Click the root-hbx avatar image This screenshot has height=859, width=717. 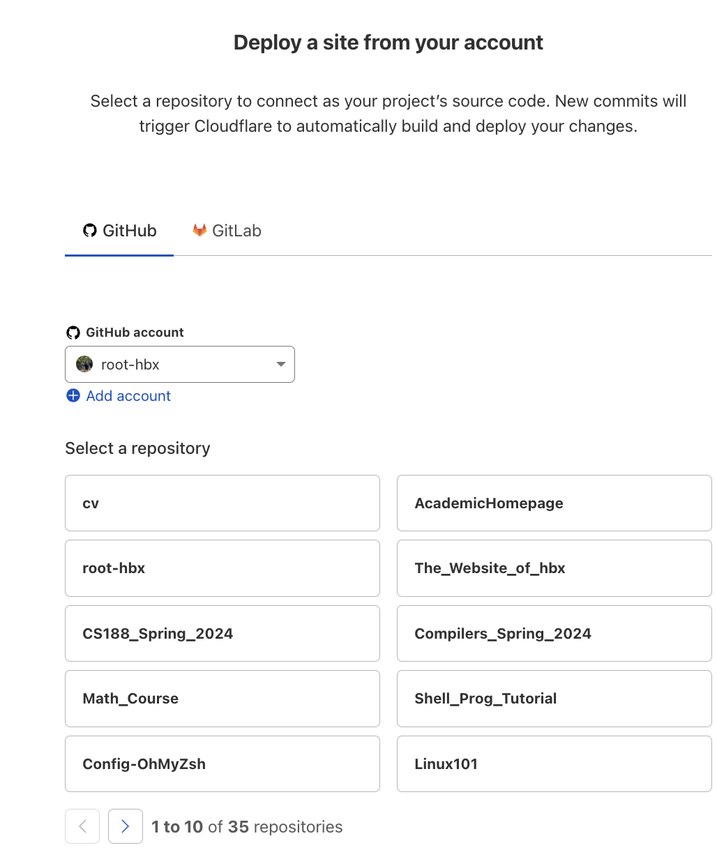(84, 364)
